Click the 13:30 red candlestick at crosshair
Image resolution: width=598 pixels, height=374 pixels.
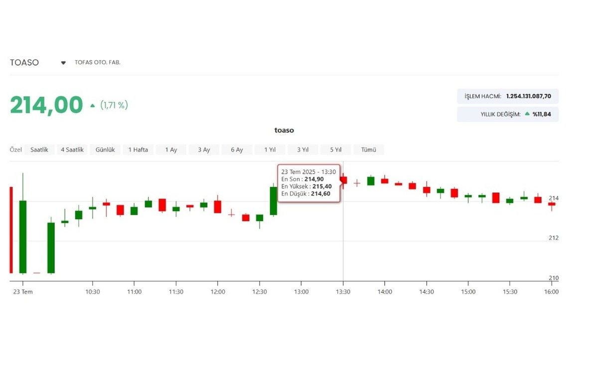tap(343, 180)
